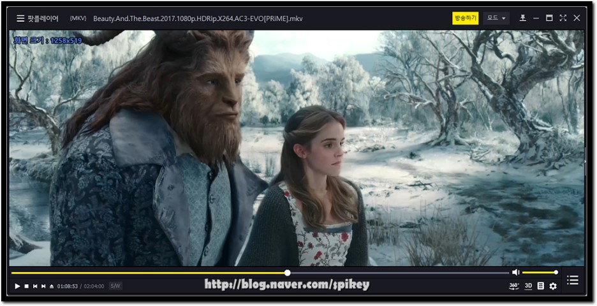597x306 pixels.
Task: Click the 방송하기 broadcast button
Action: pyautogui.click(x=465, y=18)
